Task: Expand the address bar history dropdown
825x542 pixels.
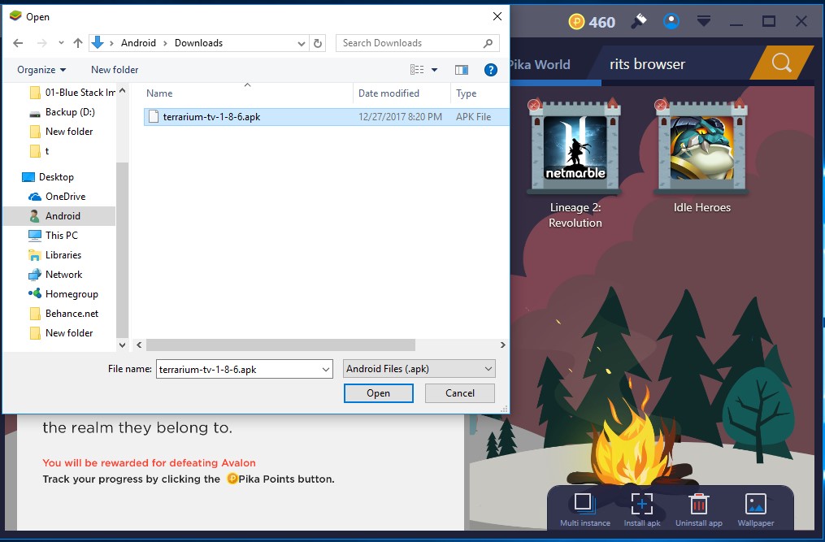Action: point(302,43)
